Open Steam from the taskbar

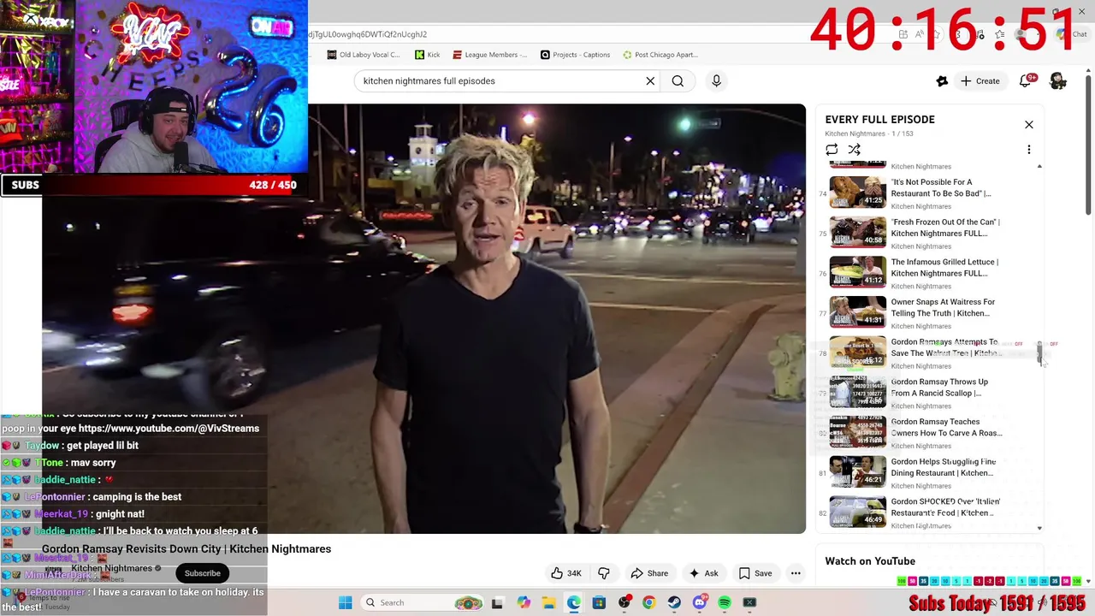tap(674, 602)
